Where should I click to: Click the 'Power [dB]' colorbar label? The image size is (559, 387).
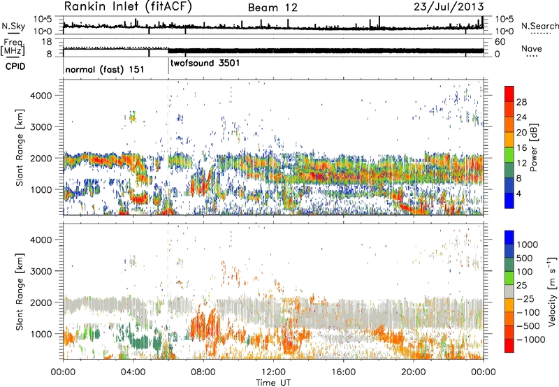(x=533, y=147)
